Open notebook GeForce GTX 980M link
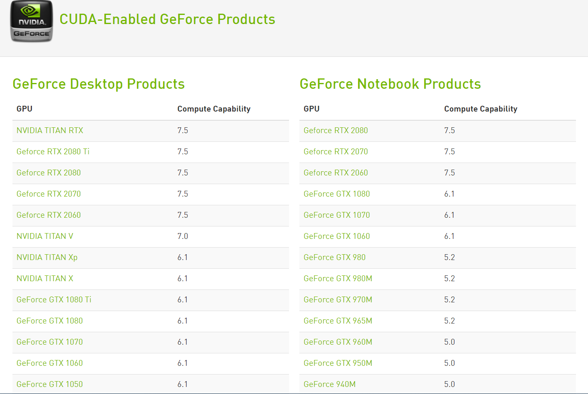The image size is (588, 394). click(338, 279)
